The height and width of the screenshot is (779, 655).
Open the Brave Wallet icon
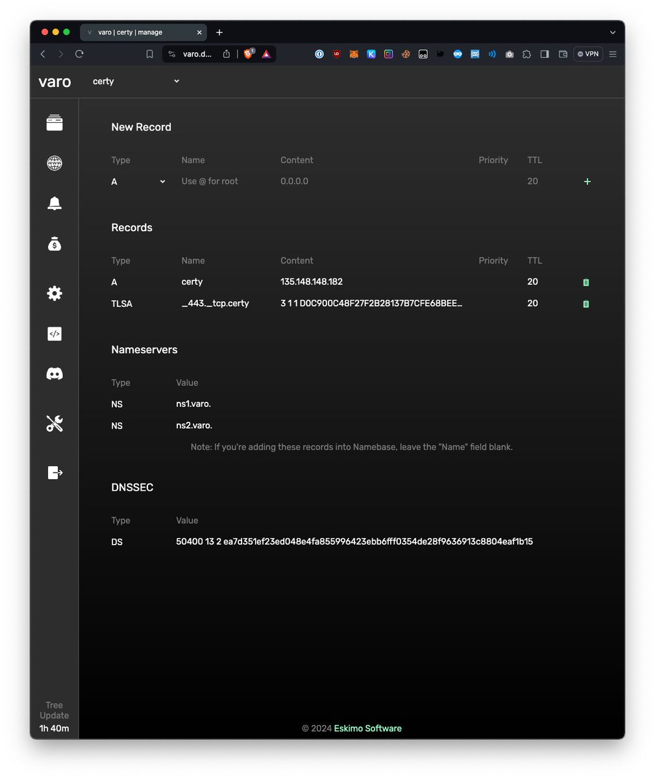coord(563,55)
